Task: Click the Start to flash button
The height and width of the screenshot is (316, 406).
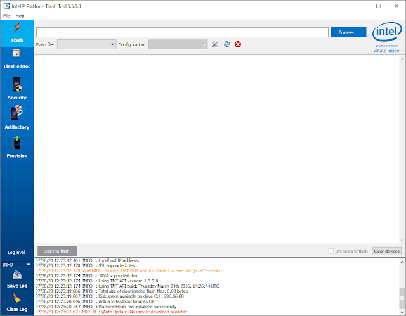Action: coord(57,251)
